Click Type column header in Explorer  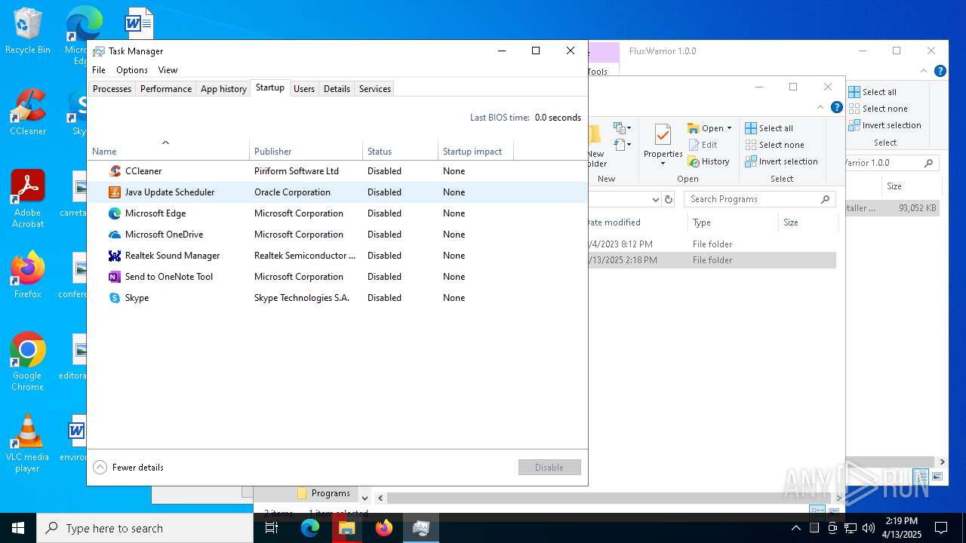(732, 222)
